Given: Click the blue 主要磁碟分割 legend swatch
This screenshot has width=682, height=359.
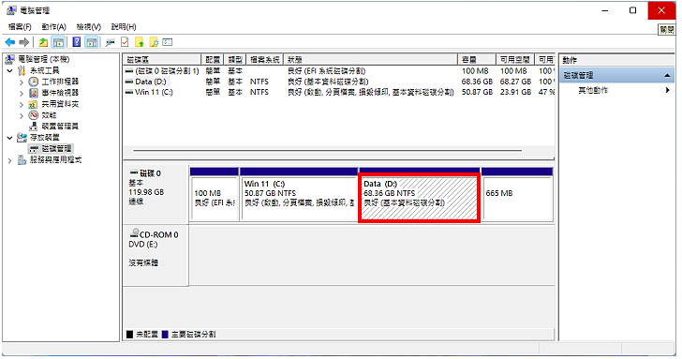Looking at the screenshot, I should (165, 335).
